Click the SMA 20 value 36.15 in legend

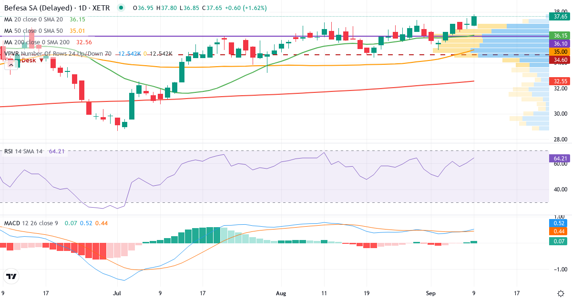click(78, 20)
